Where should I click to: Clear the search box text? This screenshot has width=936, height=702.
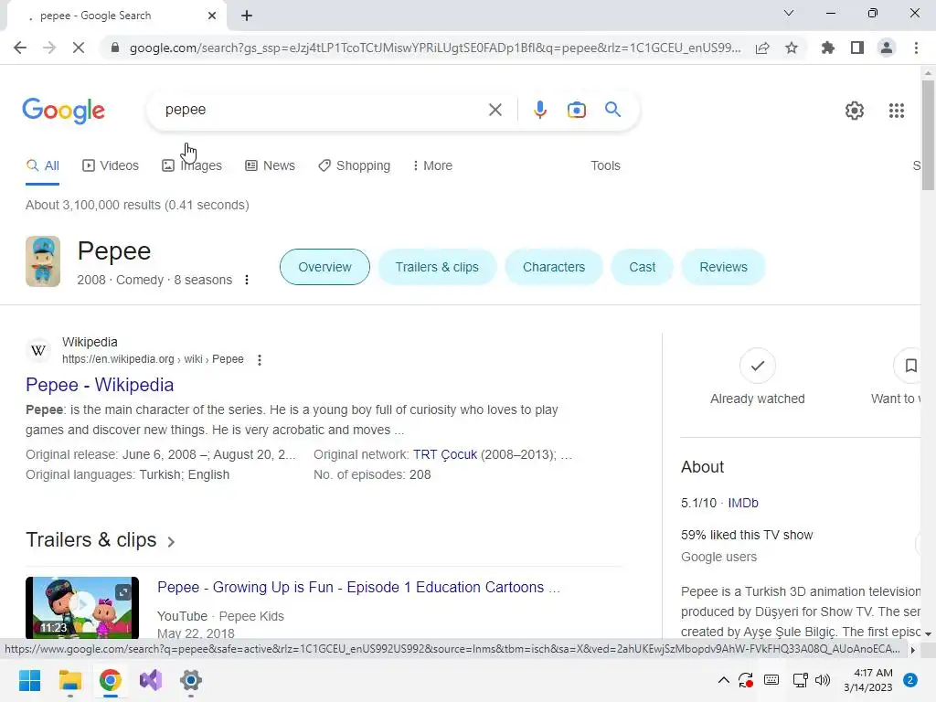[495, 110]
